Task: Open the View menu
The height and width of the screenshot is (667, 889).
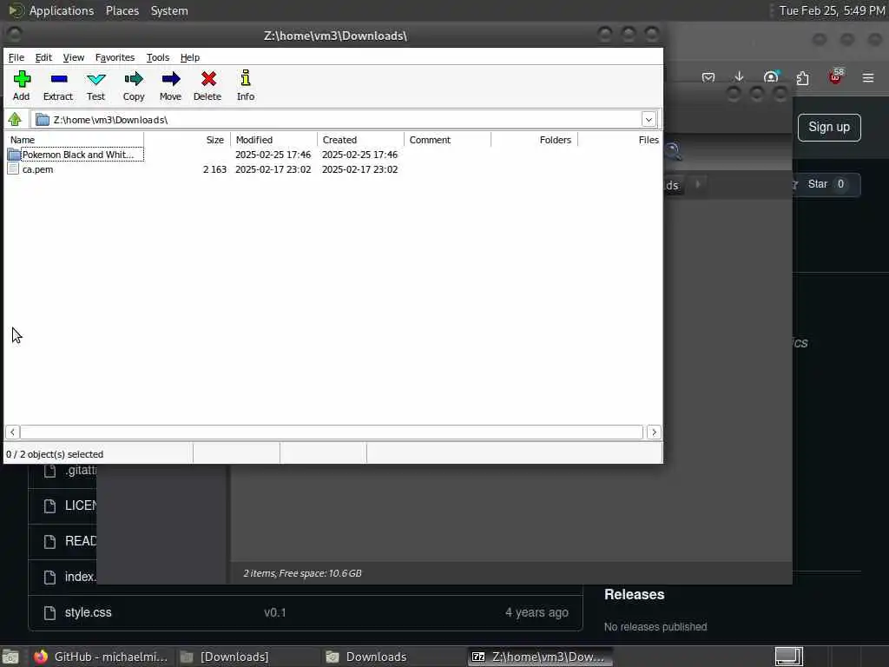Action: click(x=73, y=57)
